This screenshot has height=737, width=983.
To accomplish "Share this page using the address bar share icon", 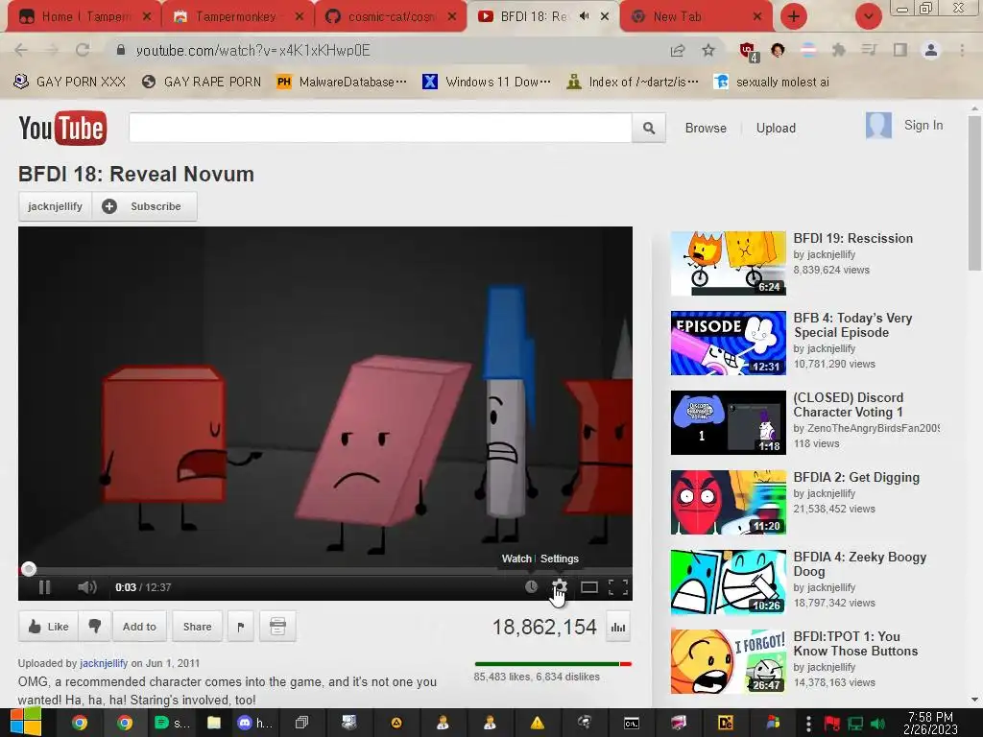I will click(678, 50).
